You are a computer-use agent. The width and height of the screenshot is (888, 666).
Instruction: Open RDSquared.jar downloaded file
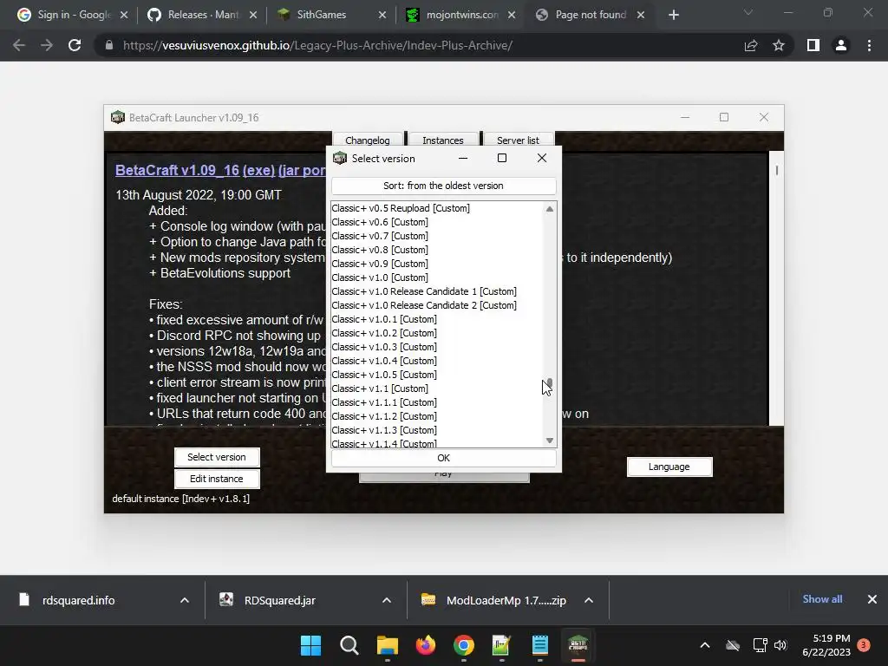[x=280, y=600]
